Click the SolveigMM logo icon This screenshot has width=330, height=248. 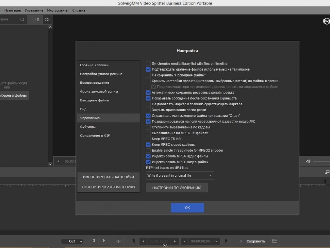coord(326,21)
